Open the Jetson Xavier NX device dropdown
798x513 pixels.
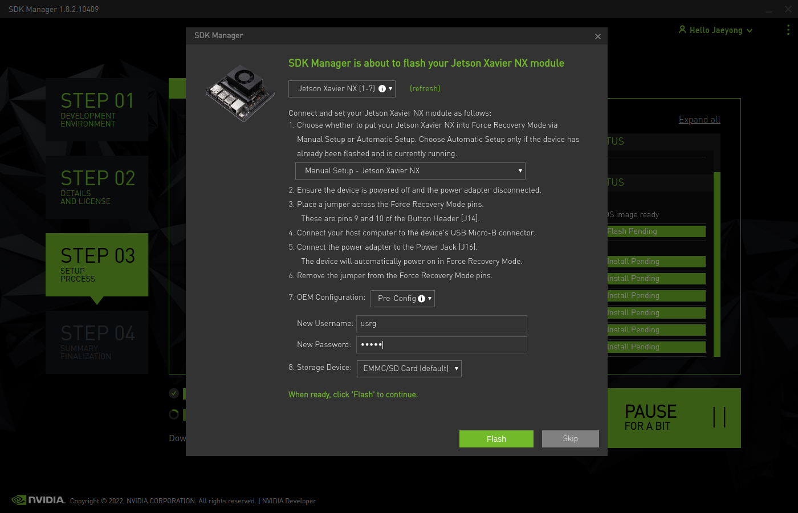(x=342, y=88)
